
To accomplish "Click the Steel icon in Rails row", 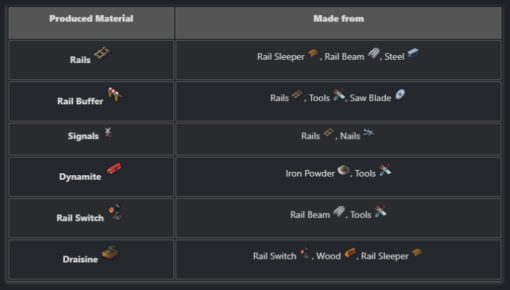I will coord(413,54).
